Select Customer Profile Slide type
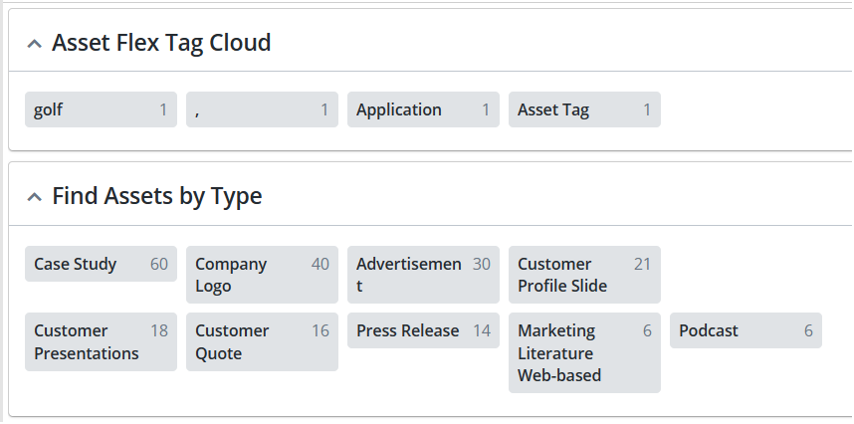The width and height of the screenshot is (854, 424). (584, 275)
